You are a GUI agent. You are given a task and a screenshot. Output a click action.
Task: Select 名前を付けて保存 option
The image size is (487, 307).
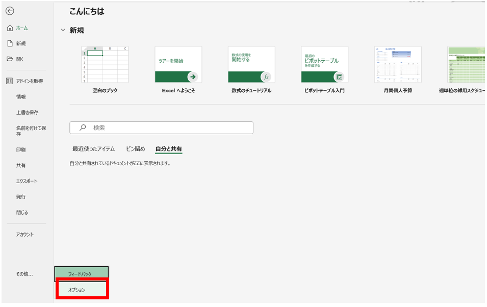point(31,131)
